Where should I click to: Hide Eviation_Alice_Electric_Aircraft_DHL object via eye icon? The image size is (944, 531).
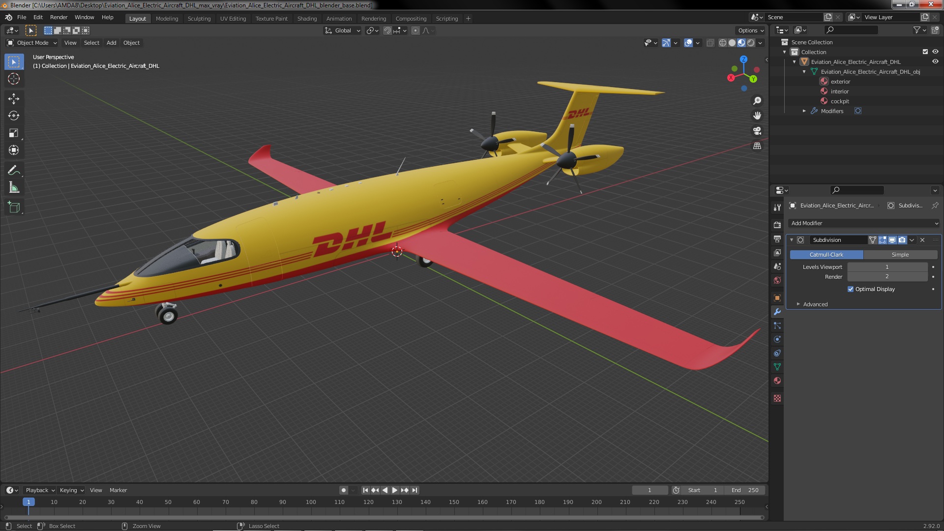point(935,61)
